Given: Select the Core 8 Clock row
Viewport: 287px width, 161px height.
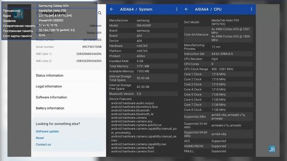Looking at the screenshot, I should (x=218, y=110).
